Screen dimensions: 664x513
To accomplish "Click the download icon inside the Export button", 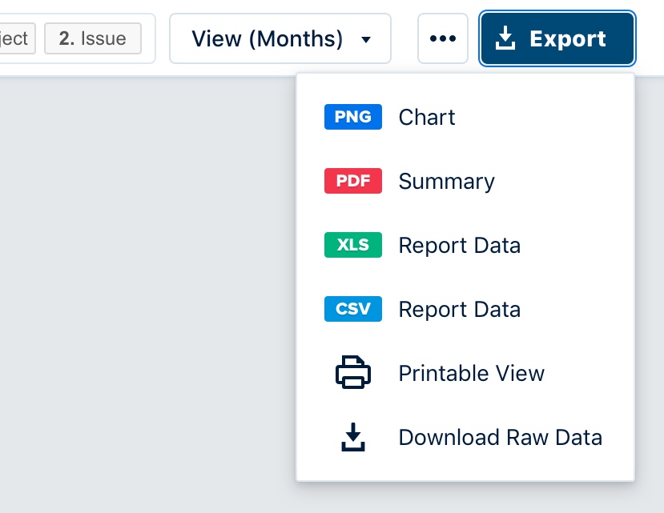I will 507,38.
